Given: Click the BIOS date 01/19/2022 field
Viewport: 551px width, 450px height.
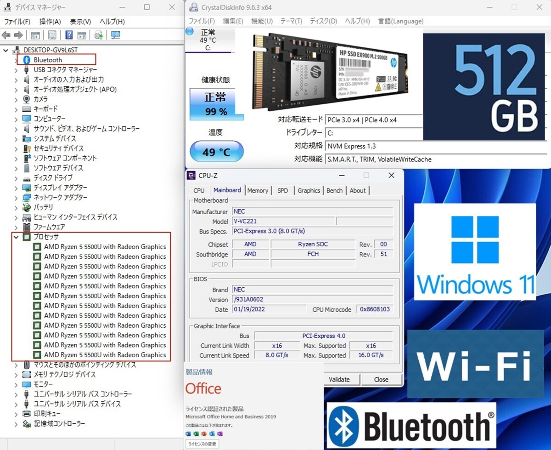Looking at the screenshot, I should click(x=269, y=309).
